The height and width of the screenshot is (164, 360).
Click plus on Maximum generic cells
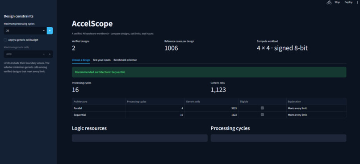point(50,54)
